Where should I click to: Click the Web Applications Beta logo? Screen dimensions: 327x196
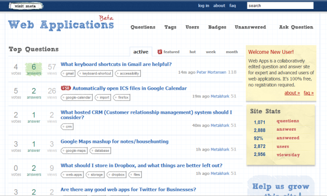click(61, 23)
